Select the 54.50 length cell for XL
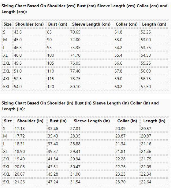 click(146, 55)
